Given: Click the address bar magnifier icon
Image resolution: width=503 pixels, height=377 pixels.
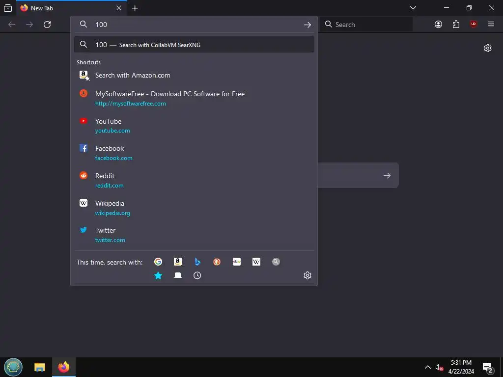Looking at the screenshot, I should coord(84,25).
